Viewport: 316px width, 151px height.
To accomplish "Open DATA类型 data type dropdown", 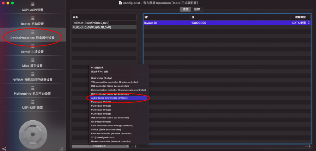I will pos(301,23).
